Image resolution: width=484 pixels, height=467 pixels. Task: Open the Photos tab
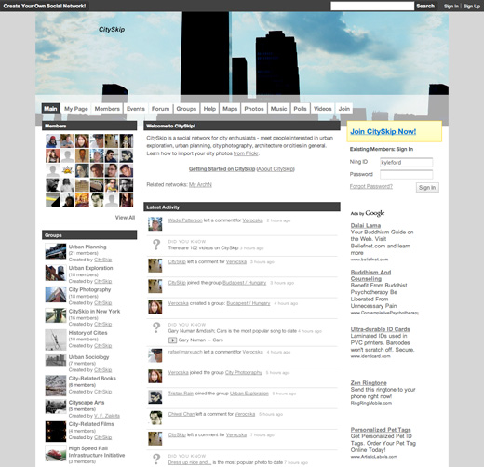pos(254,109)
